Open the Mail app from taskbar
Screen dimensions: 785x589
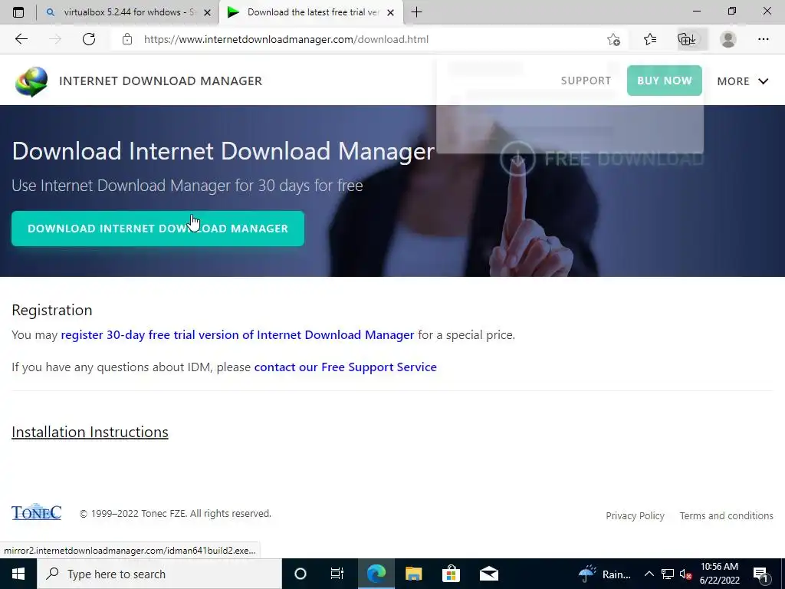(x=488, y=574)
